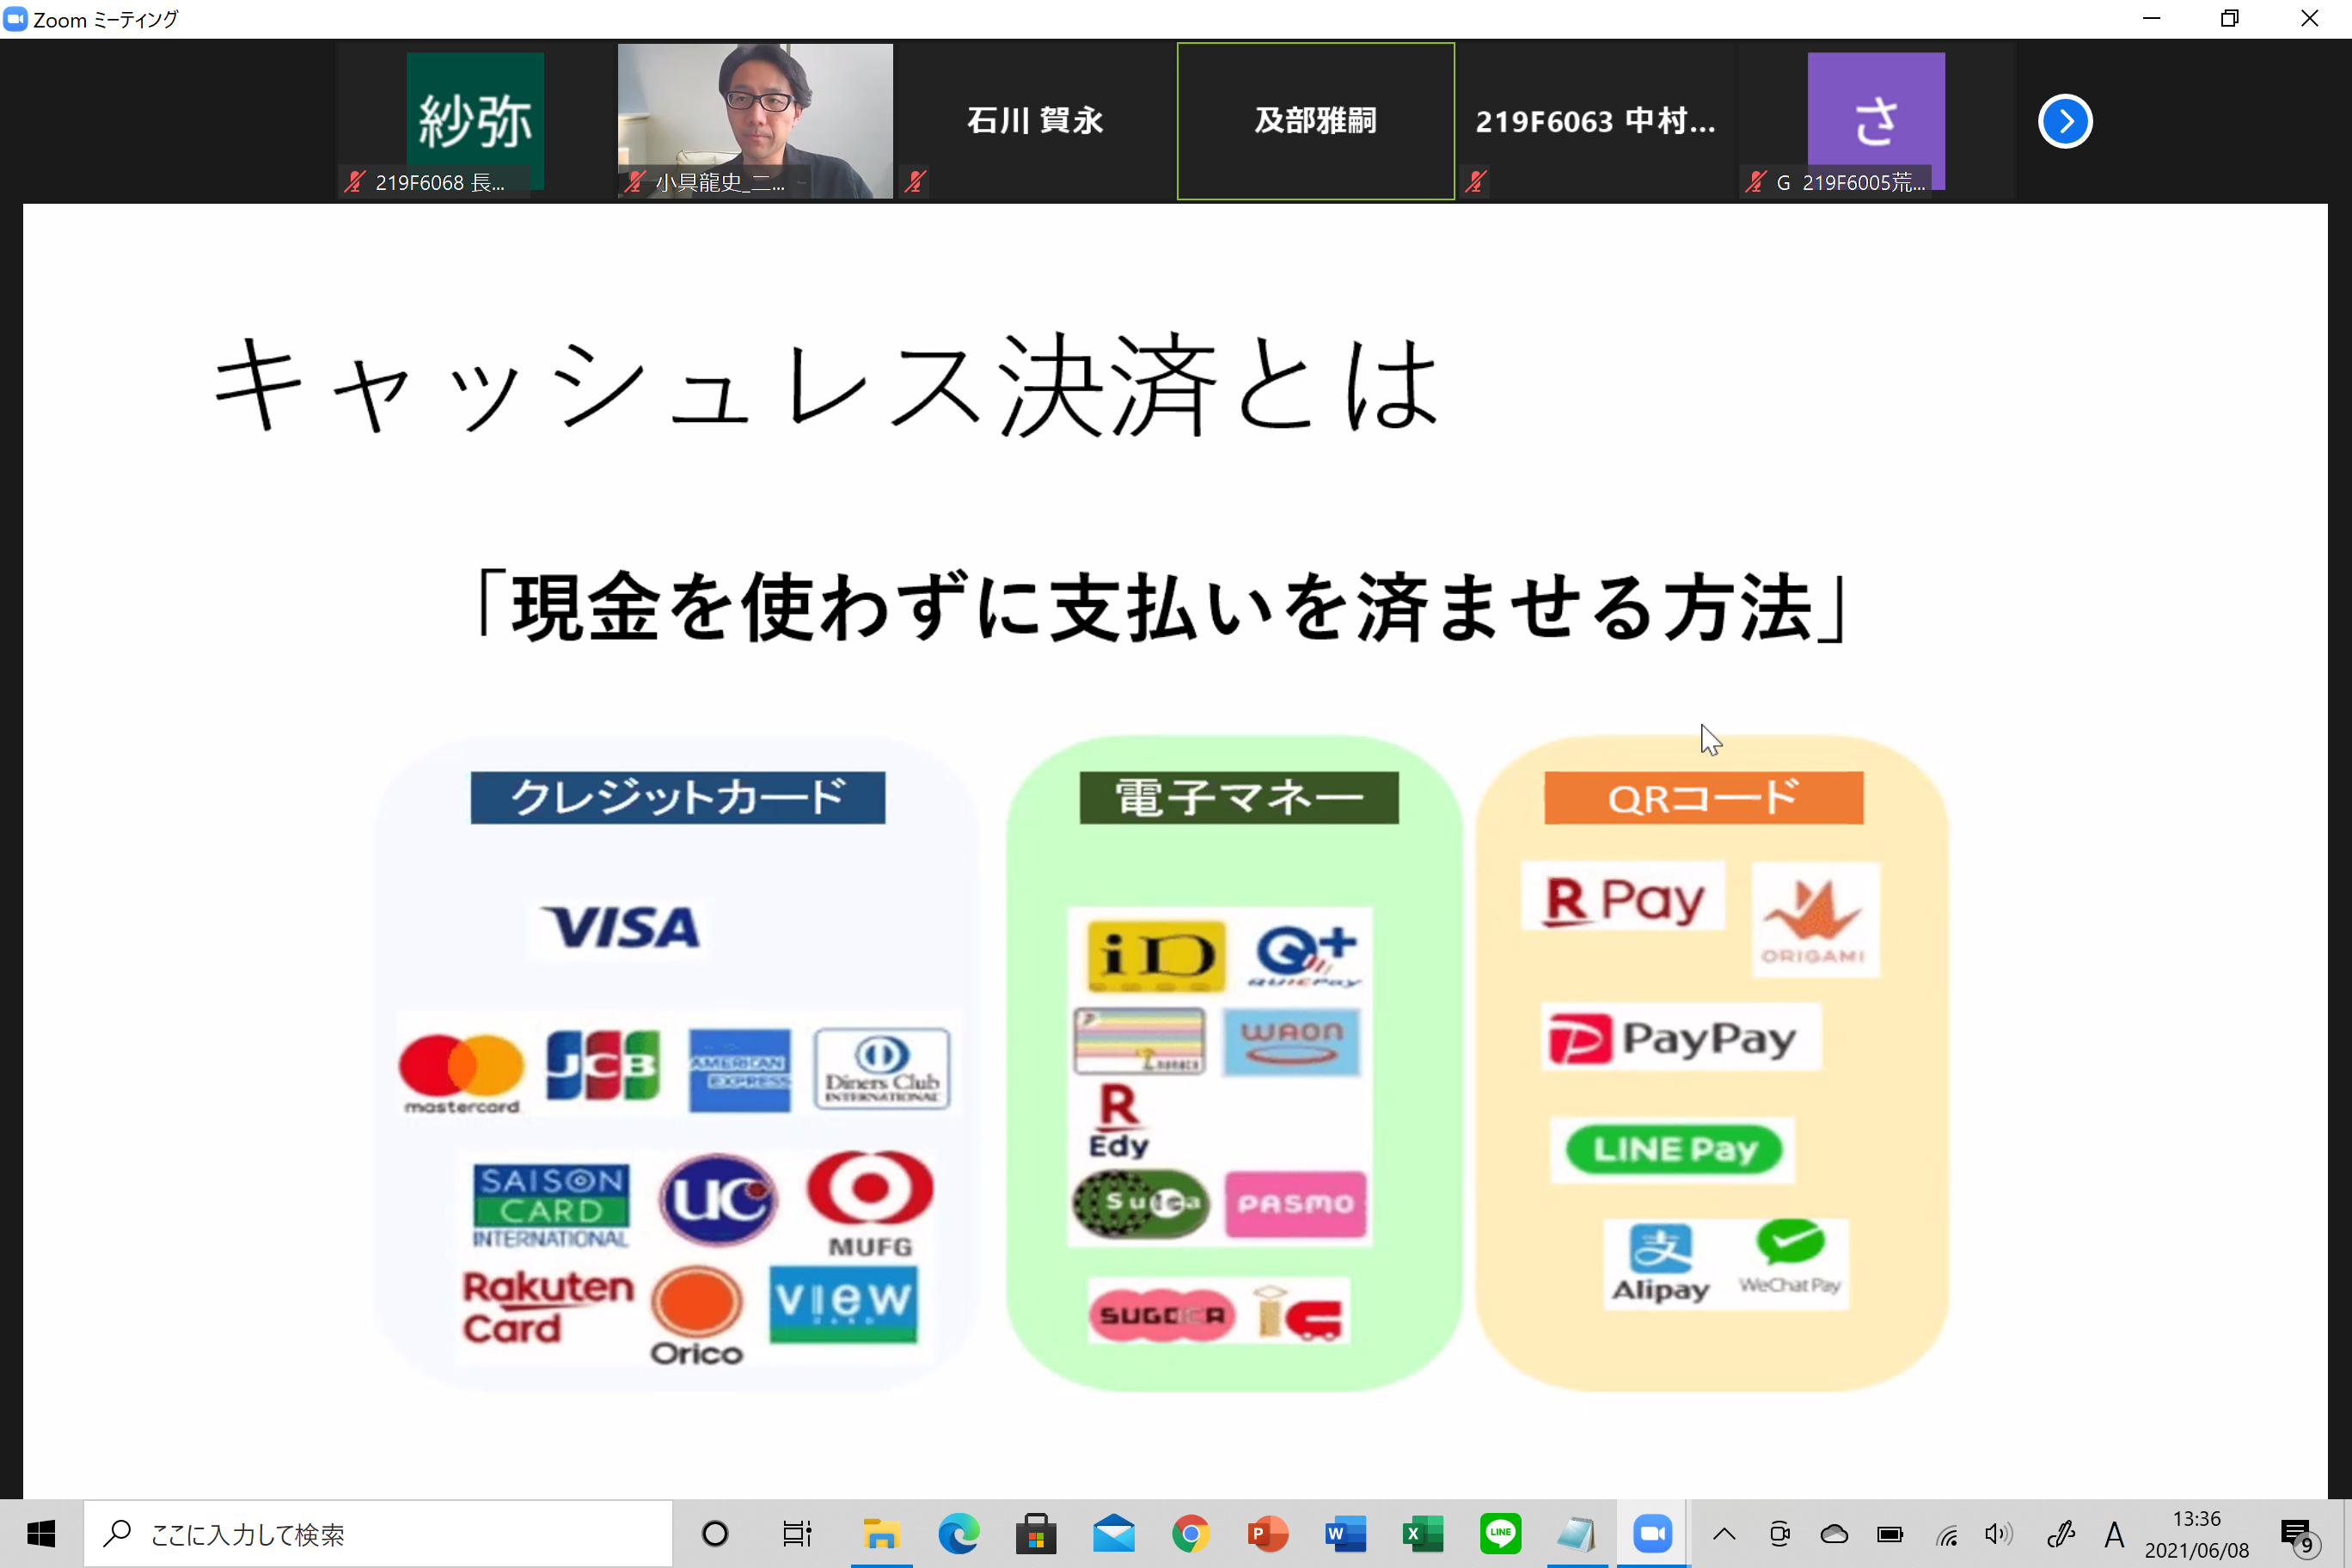Click the LINE Pay logo on slide

(x=1673, y=1150)
